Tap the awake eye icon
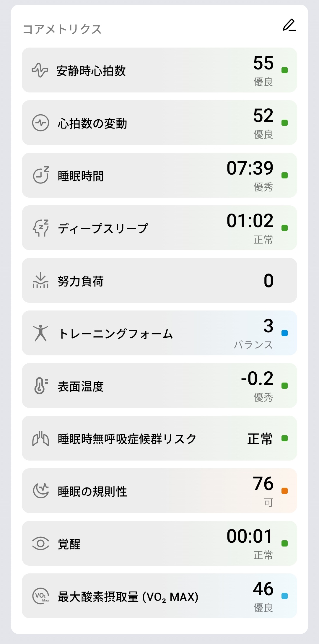 [x=40, y=543]
